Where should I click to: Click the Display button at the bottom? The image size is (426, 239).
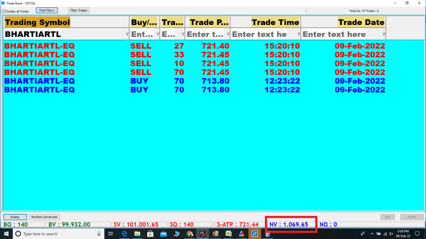pyautogui.click(x=15, y=217)
